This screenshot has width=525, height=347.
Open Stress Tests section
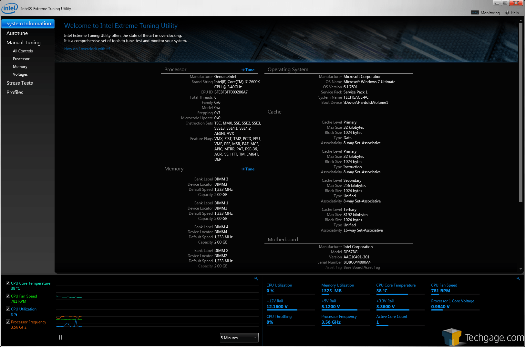[x=20, y=83]
